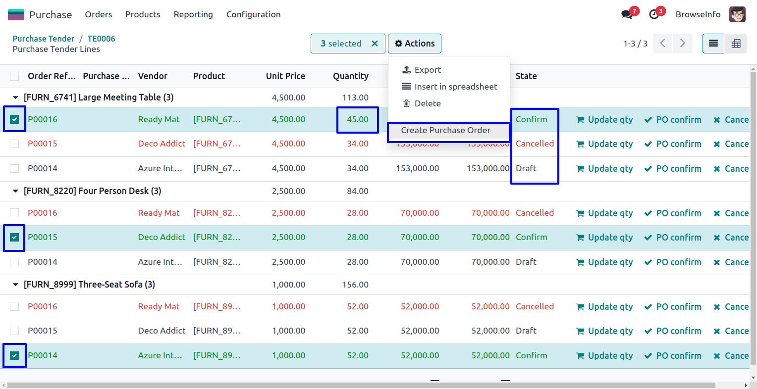Uncheck the Ready Mat Large Meeting Table line
Viewport: 757px width, 389px height.
click(x=14, y=119)
